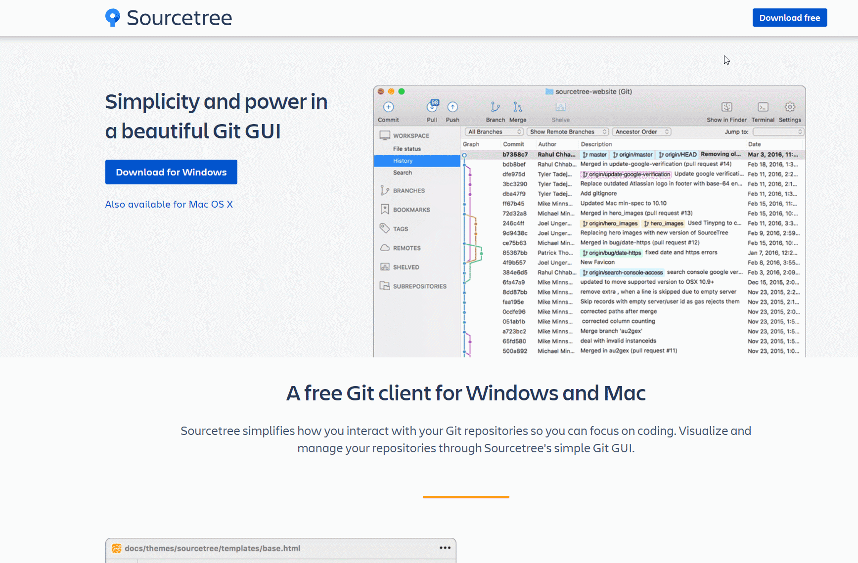Image resolution: width=858 pixels, height=563 pixels.
Task: Click Download for Windows button
Action: coord(171,172)
